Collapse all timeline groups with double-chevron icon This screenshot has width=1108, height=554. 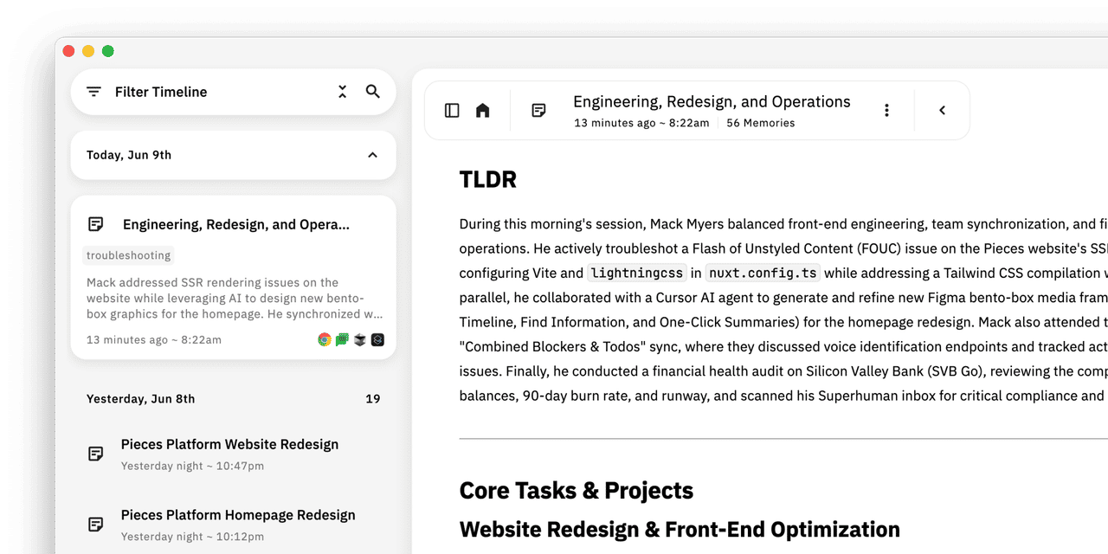coord(342,92)
